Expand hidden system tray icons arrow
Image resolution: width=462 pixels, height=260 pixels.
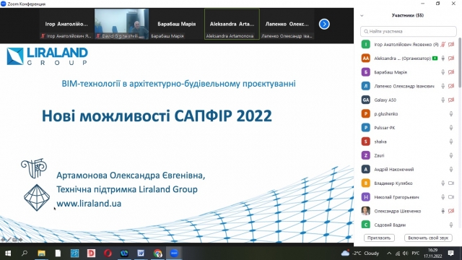point(389,253)
